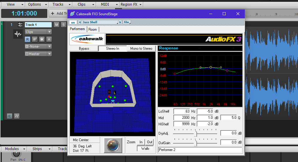Click the LoShelf frequency Hz field
This screenshot has width=298, height=162.
(x=181, y=111)
